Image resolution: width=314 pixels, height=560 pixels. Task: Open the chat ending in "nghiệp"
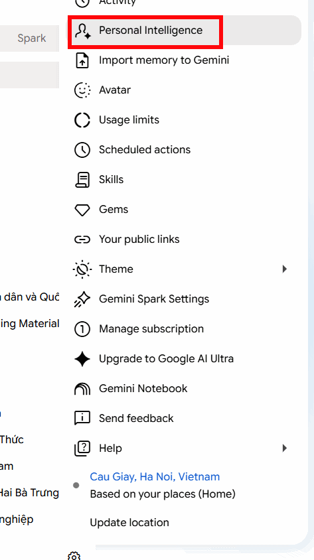17,520
